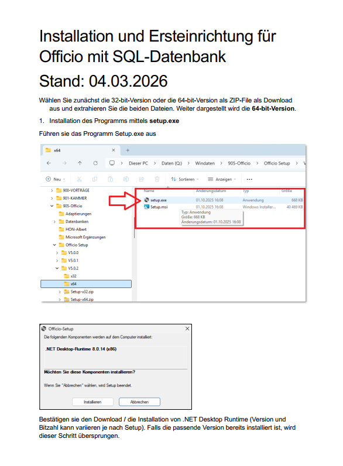Open the Neu dropdown menu
Screen dimensions: 343x466
point(56,179)
